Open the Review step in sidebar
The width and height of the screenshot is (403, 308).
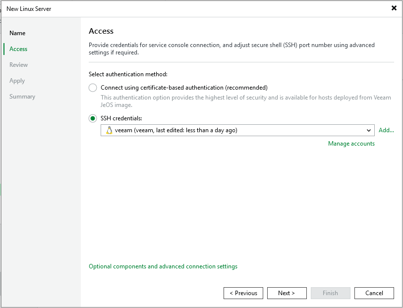click(x=19, y=65)
